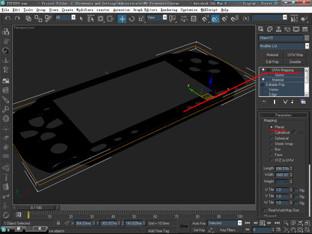Open the Display command panel tab

click(x=296, y=29)
